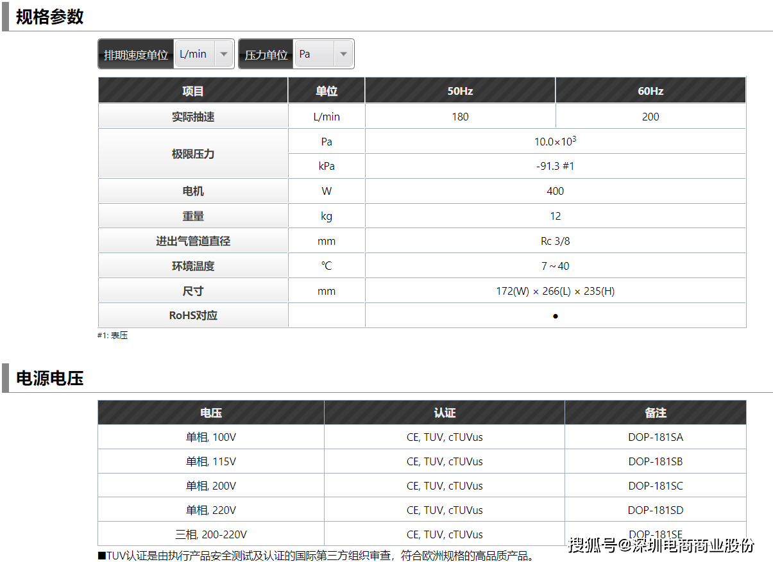
Task: Select the DOP-181SA model cell
Action: (x=656, y=437)
